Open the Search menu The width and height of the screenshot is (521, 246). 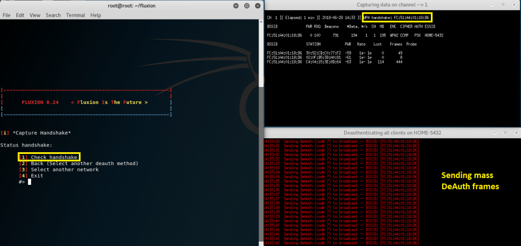53,15
